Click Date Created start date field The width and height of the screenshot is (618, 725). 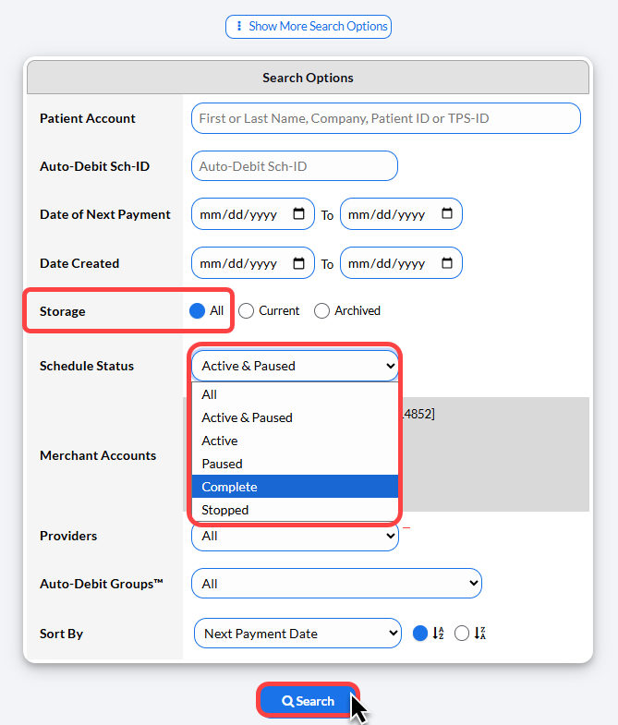click(x=252, y=263)
